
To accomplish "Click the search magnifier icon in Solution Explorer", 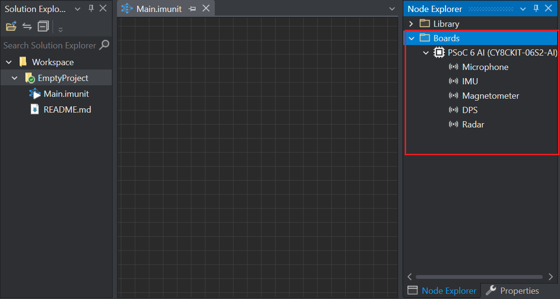I will coord(104,45).
